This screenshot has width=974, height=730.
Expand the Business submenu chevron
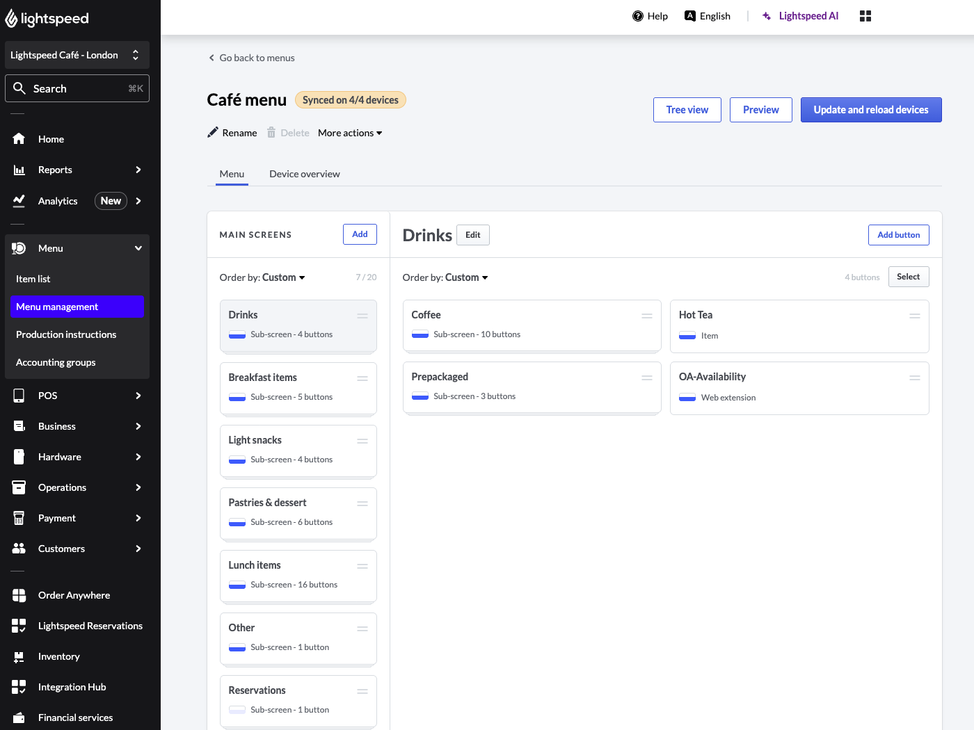[138, 426]
